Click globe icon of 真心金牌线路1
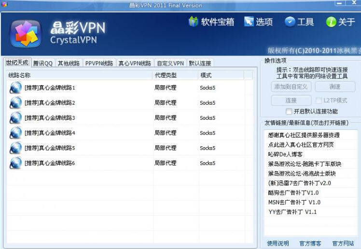 15,88
